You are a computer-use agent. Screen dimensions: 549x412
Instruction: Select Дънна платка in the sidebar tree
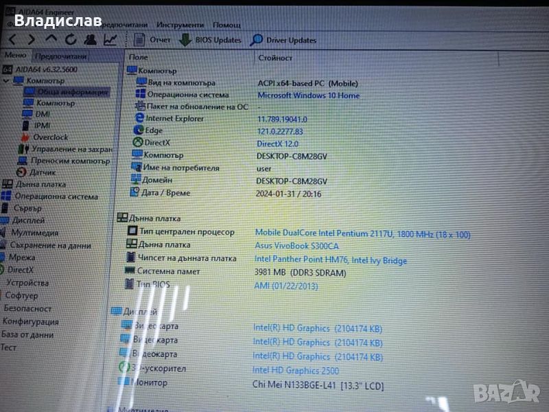34,184
